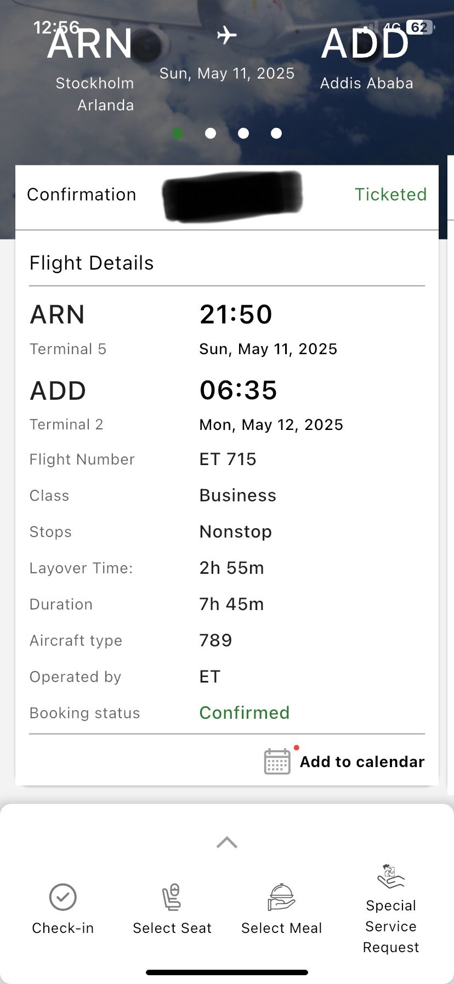Image resolution: width=454 pixels, height=984 pixels.
Task: Tap the Special Service Request label
Action: [x=391, y=926]
